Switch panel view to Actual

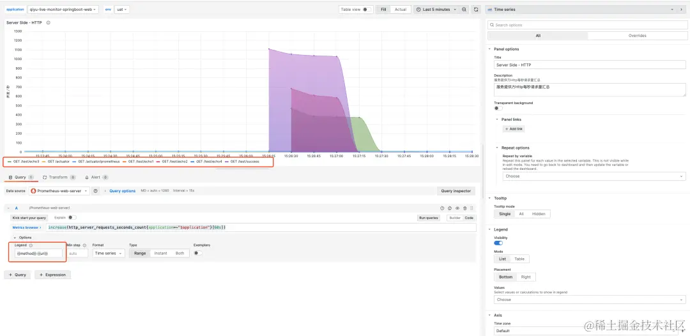401,9
